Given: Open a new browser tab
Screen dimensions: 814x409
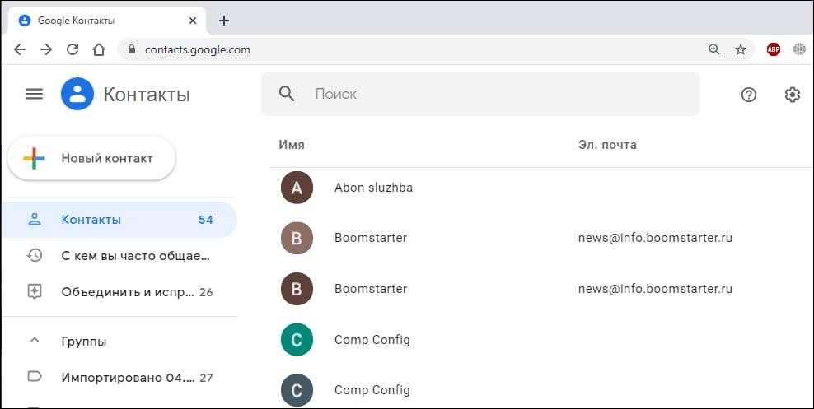Looking at the screenshot, I should point(224,21).
